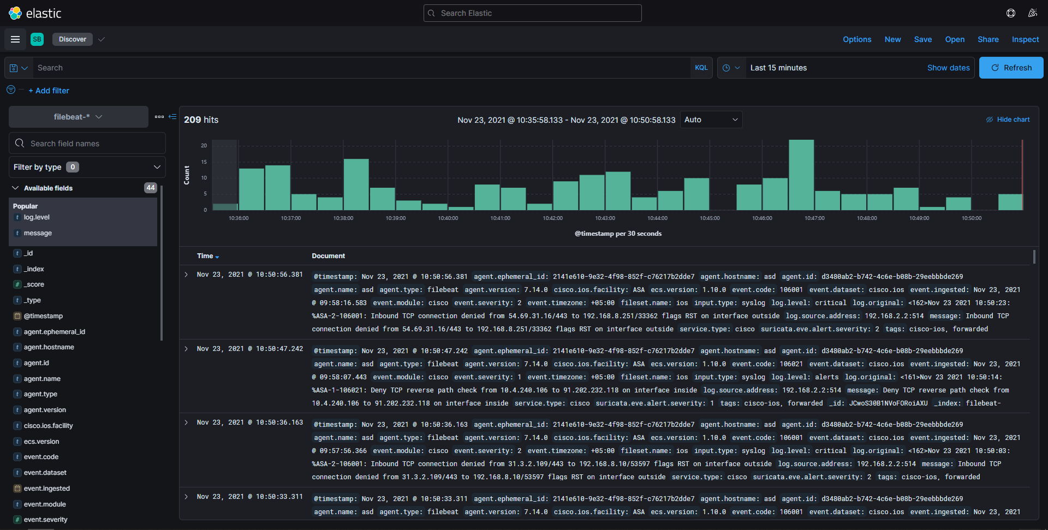This screenshot has width=1048, height=530.
Task: Open index pattern options ellipsis
Action: click(159, 117)
